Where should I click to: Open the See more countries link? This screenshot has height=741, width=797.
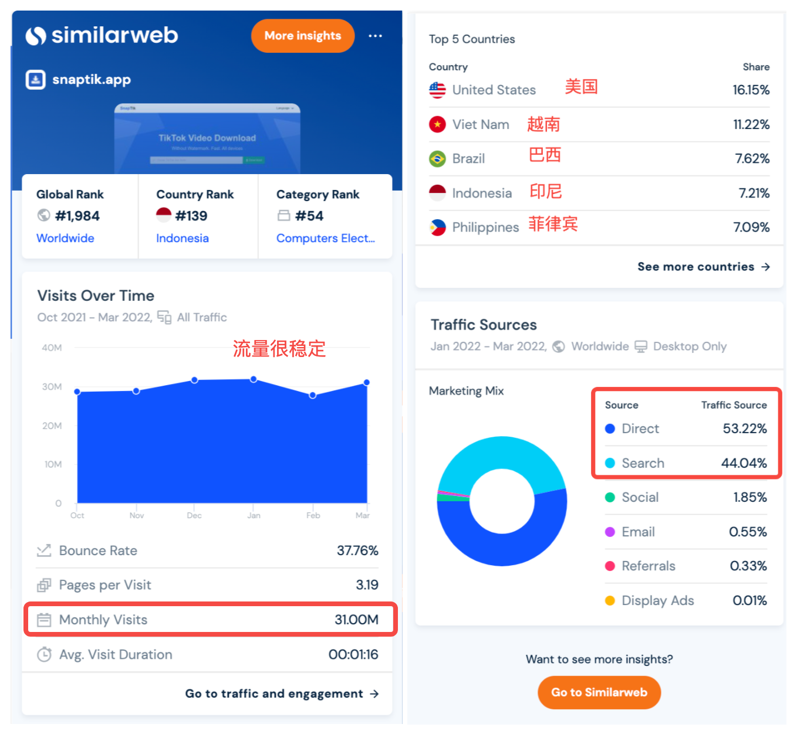[704, 267]
